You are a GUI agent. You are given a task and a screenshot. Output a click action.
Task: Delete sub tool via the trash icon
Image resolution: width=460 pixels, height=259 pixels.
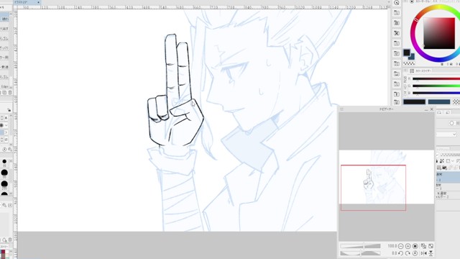pos(10,93)
